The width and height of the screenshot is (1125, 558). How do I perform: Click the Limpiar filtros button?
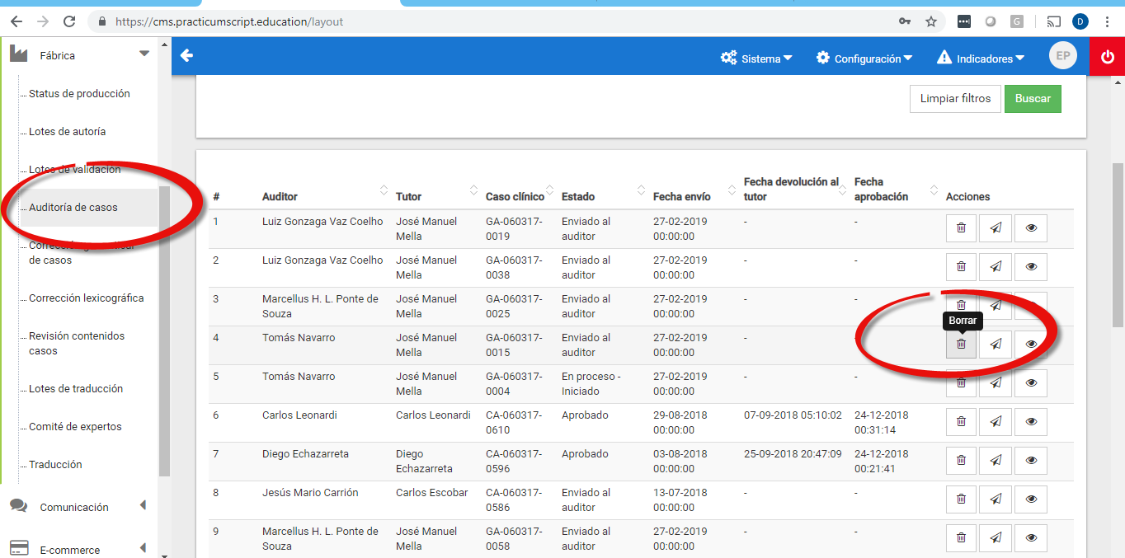pyautogui.click(x=955, y=99)
